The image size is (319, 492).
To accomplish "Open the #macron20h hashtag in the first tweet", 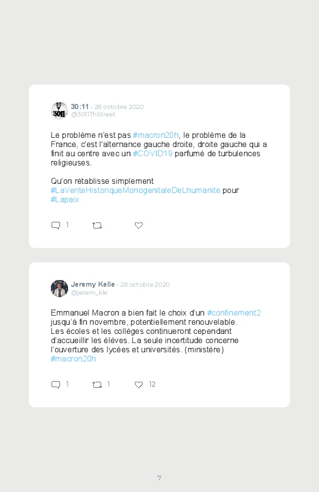I will pos(156,135).
